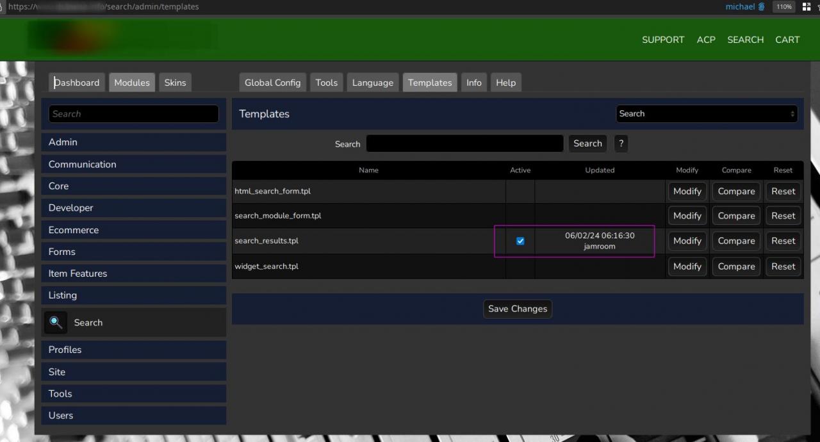Focus the sidebar Search input box

[134, 114]
